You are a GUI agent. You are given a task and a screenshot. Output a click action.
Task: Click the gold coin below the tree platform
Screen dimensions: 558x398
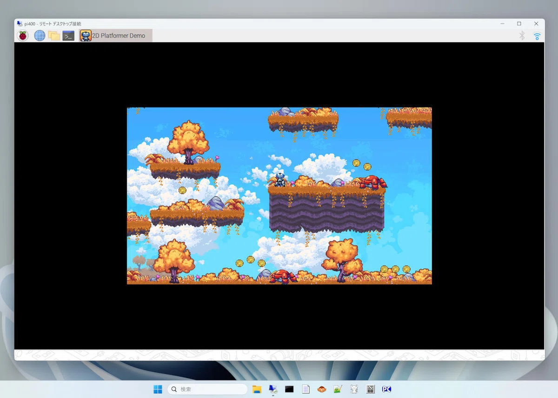182,190
